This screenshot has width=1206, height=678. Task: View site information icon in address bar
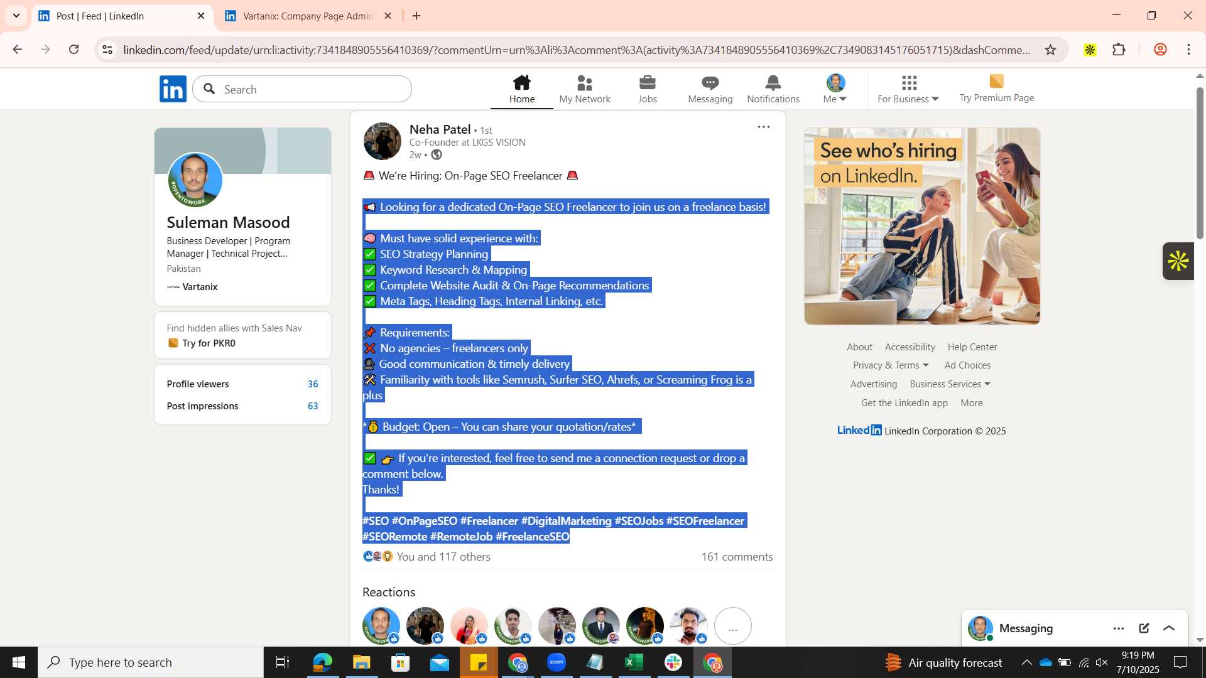pyautogui.click(x=107, y=50)
